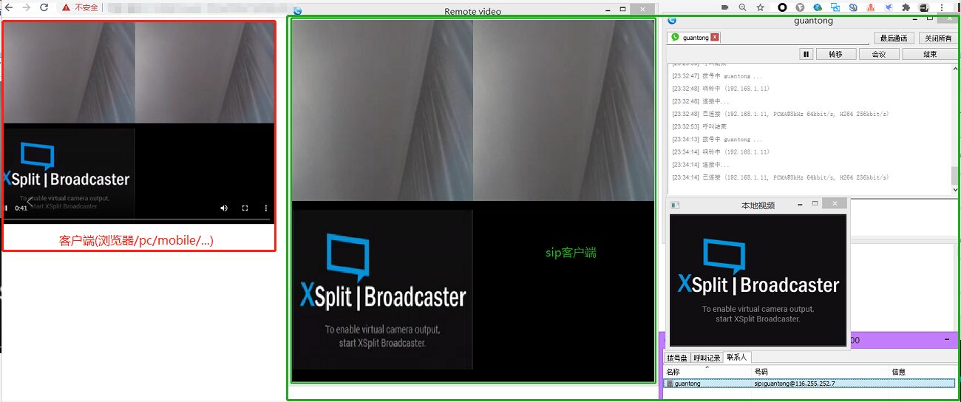The image size is (961, 402).
Task: Minimize the Remote video window
Action: (x=607, y=10)
